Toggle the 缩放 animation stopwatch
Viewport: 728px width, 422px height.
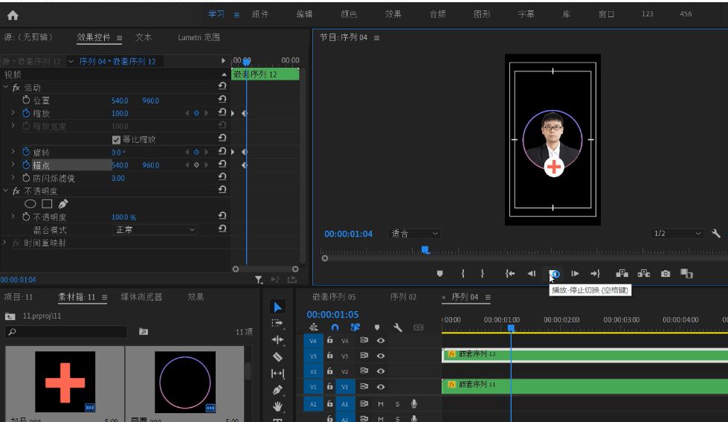coord(26,113)
